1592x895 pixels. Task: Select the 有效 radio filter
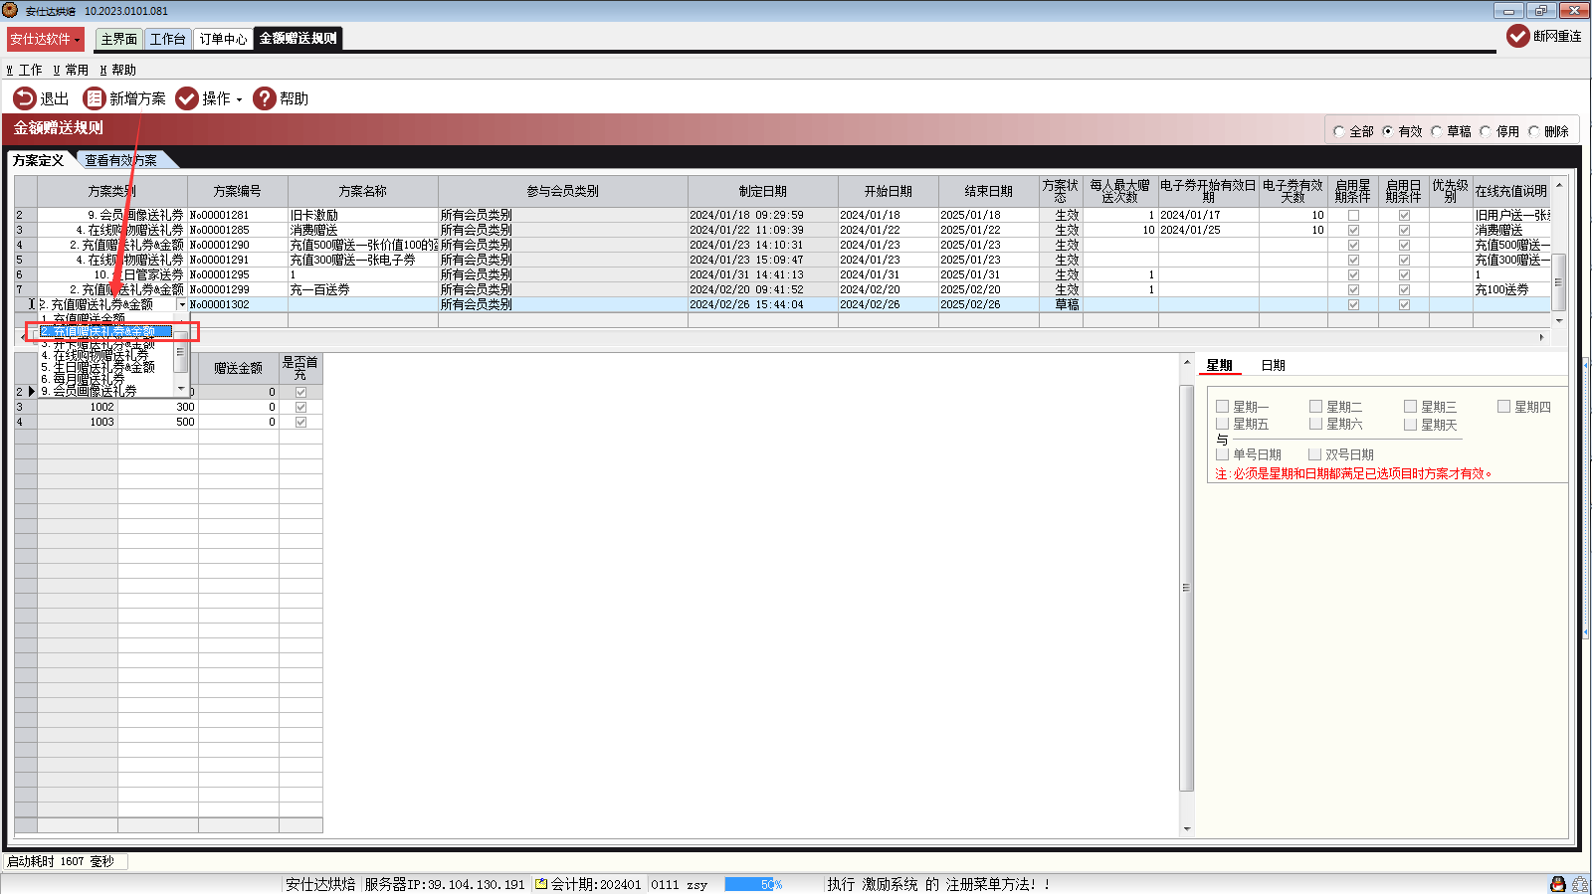pos(1388,131)
